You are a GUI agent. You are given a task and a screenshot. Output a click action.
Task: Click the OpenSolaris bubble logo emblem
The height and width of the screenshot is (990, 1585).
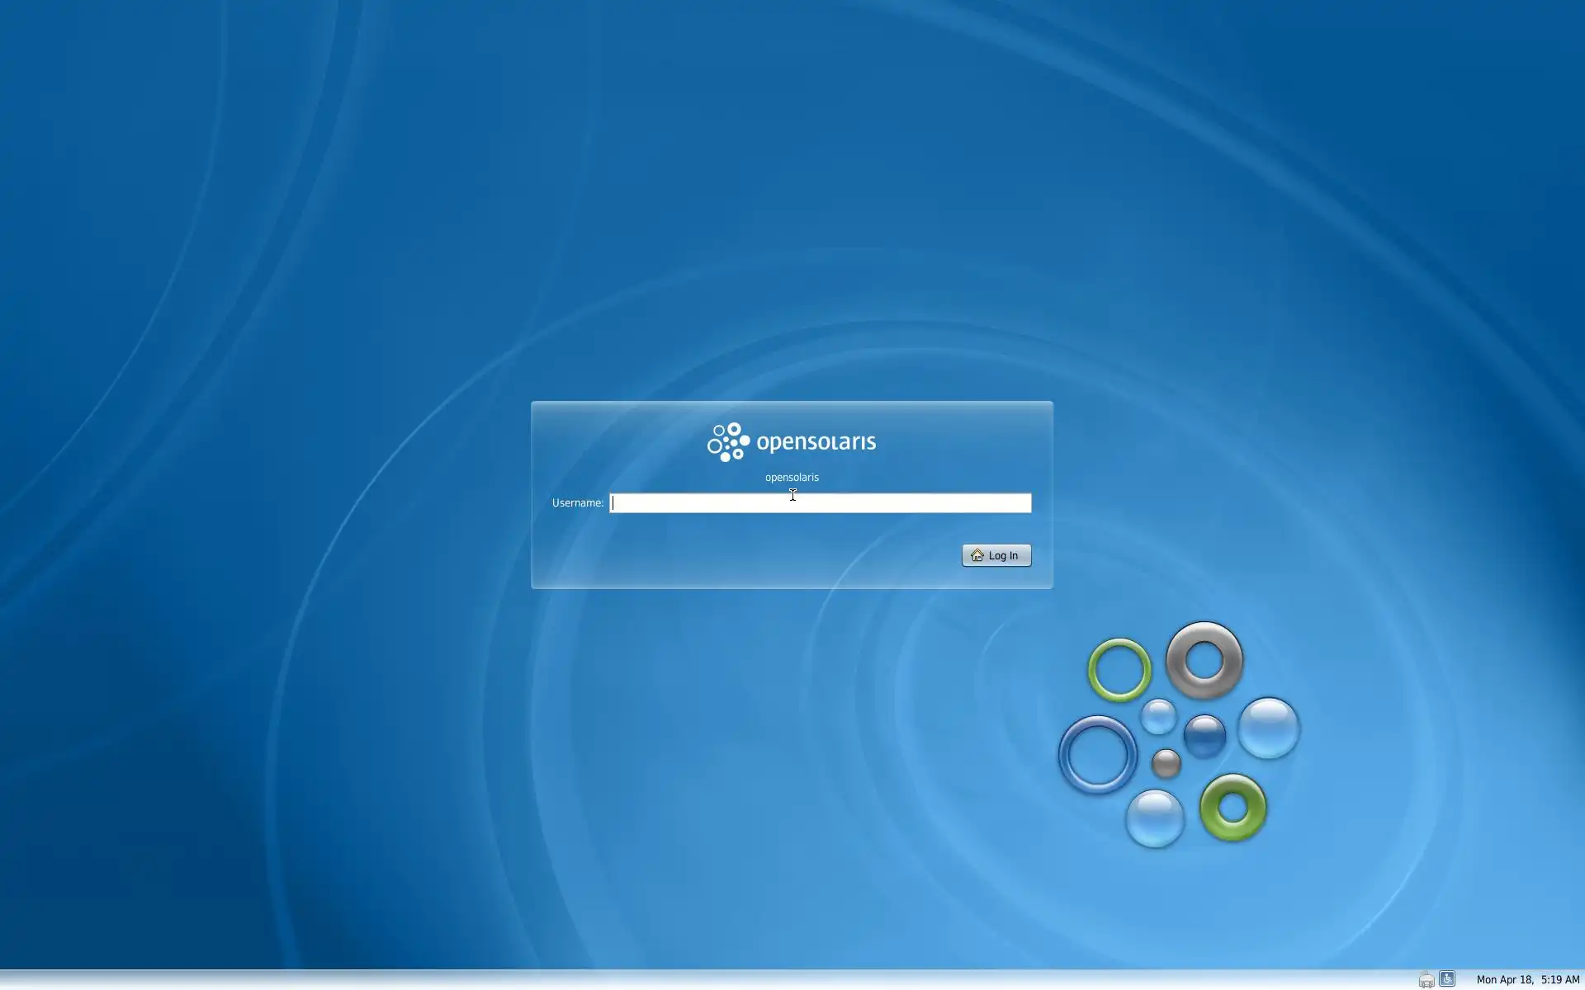coord(728,442)
